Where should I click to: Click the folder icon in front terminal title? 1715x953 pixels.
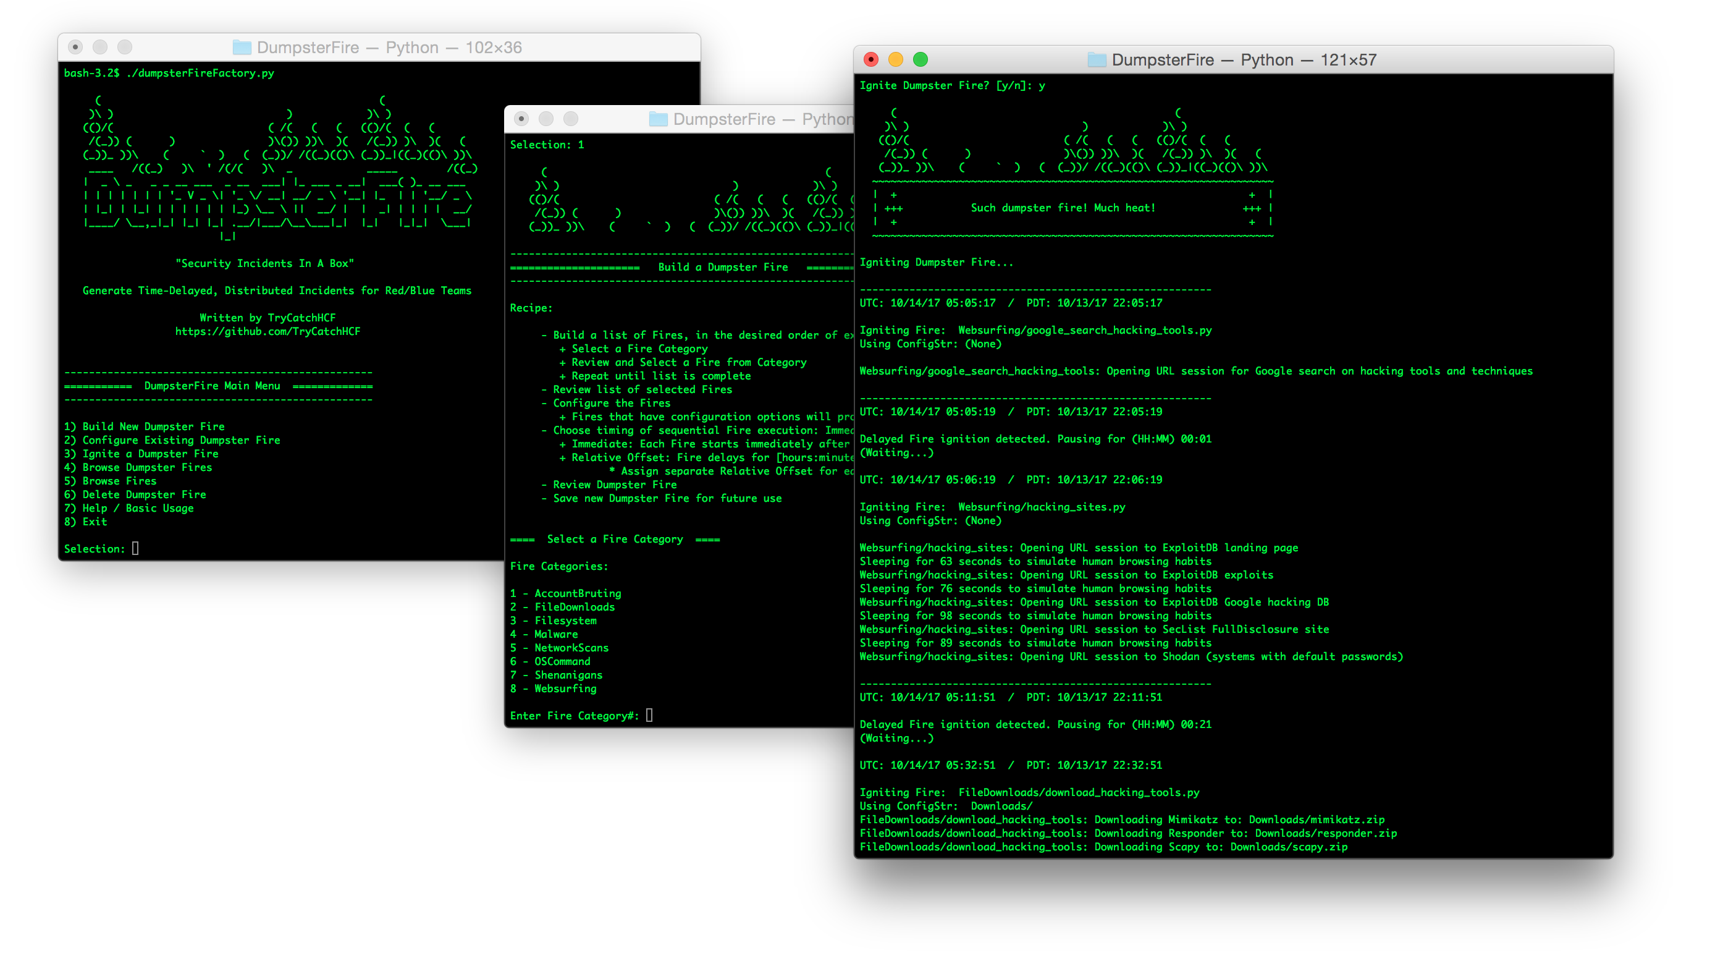click(1097, 60)
